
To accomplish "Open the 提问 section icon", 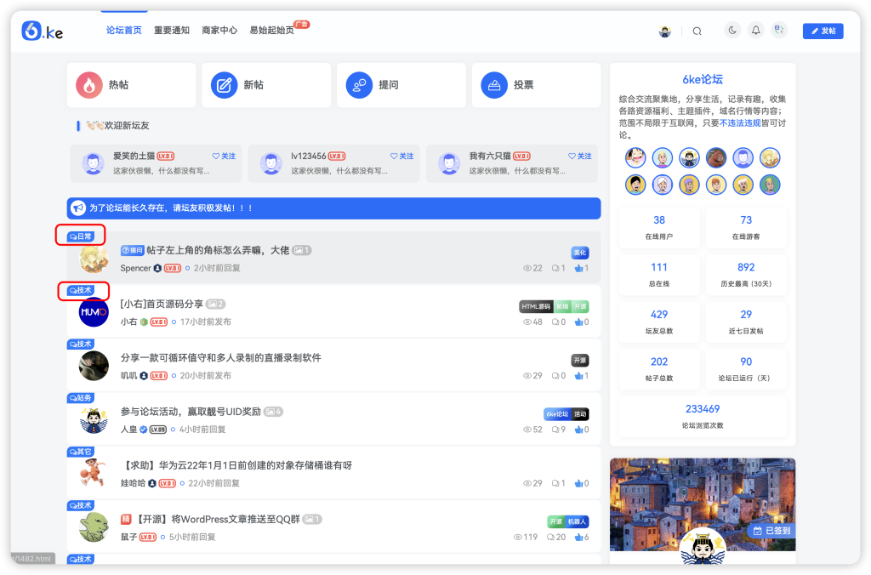I will coord(358,85).
